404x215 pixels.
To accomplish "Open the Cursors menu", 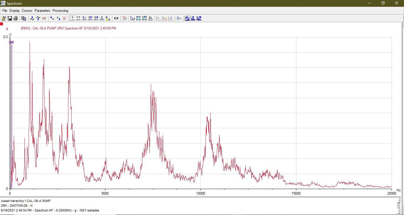I will click(x=27, y=11).
